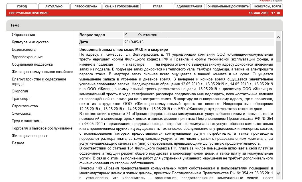Click the question title Зловонный запах в подъезде
Screen dimensions: 302x182
pos(124,50)
